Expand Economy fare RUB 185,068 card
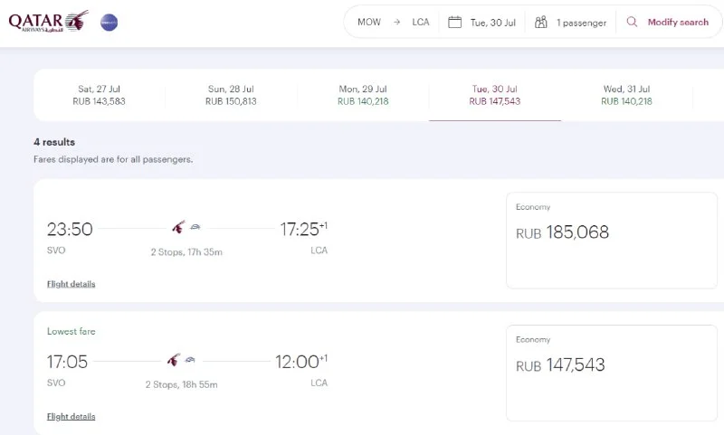The width and height of the screenshot is (724, 435). 612,241
